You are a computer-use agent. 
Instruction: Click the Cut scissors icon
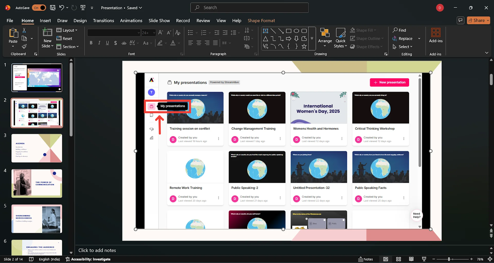point(24,30)
